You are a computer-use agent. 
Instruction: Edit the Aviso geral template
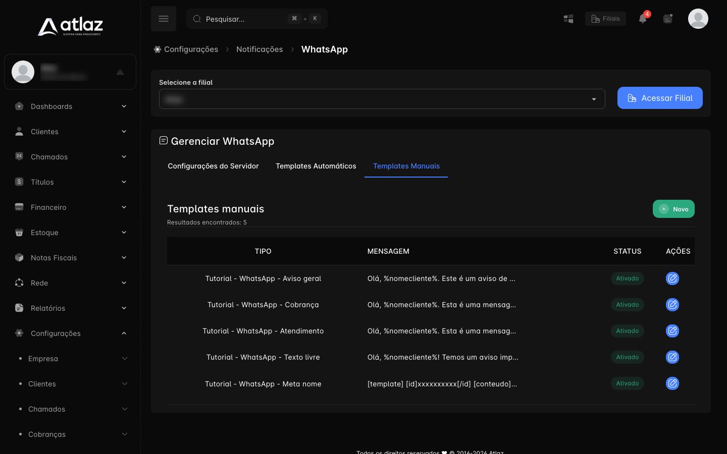[x=672, y=278]
